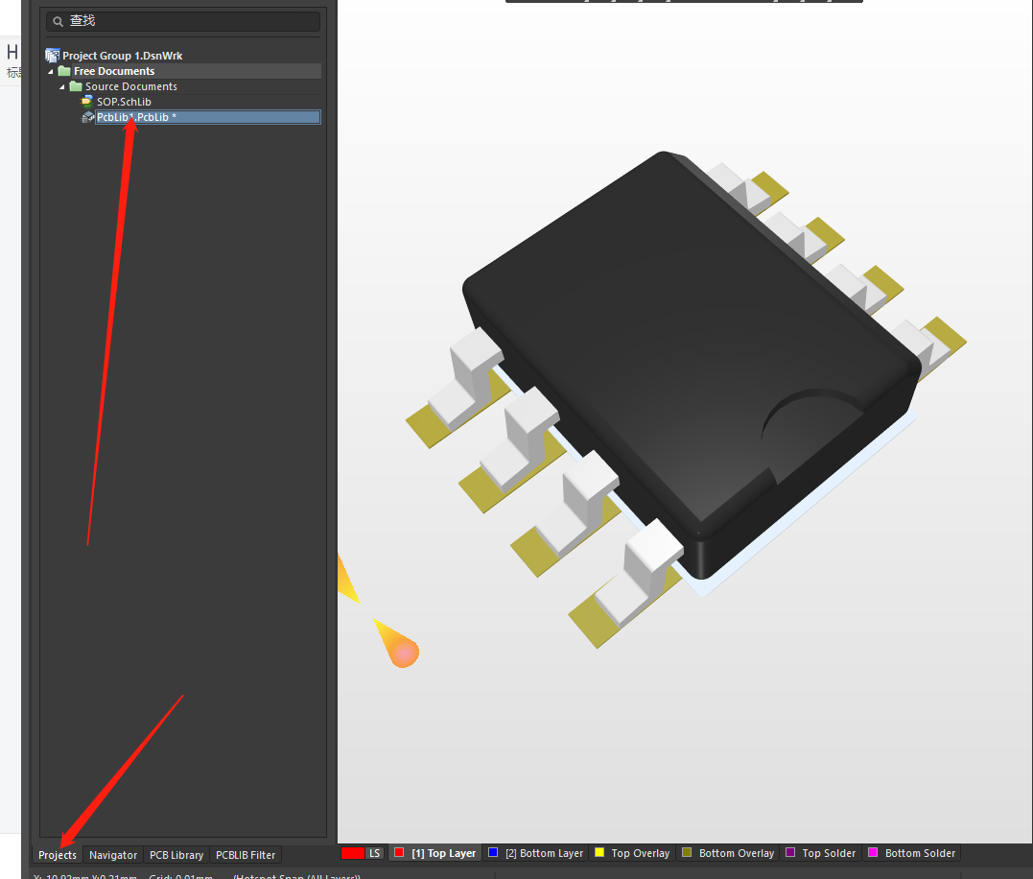Click the Top Layer red swatch
The image size is (1033, 879).
click(399, 853)
